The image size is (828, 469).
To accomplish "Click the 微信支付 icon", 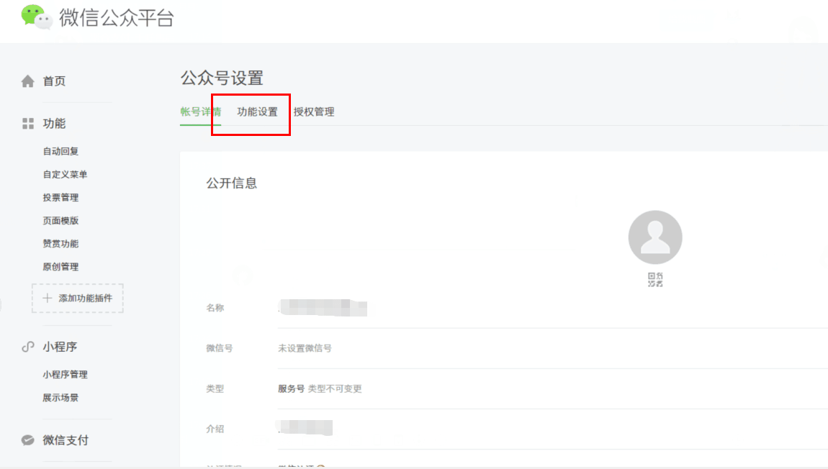I will [28, 440].
